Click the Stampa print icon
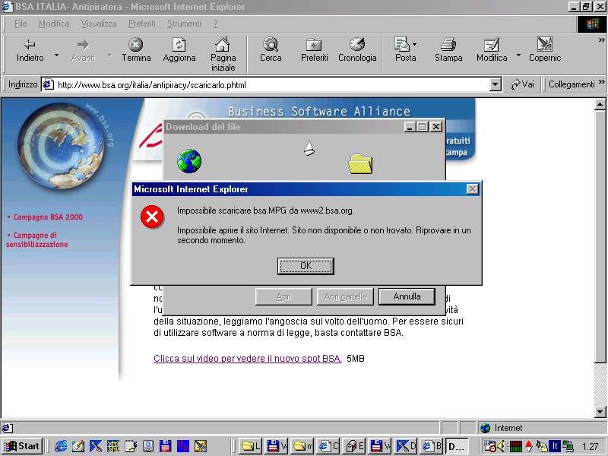The height and width of the screenshot is (456, 608). (x=448, y=45)
